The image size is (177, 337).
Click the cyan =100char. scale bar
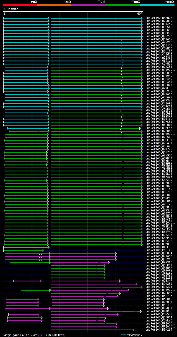point(124,335)
